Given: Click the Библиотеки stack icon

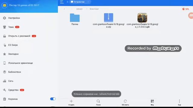Looking at the screenshot, I should (x=5, y=72).
